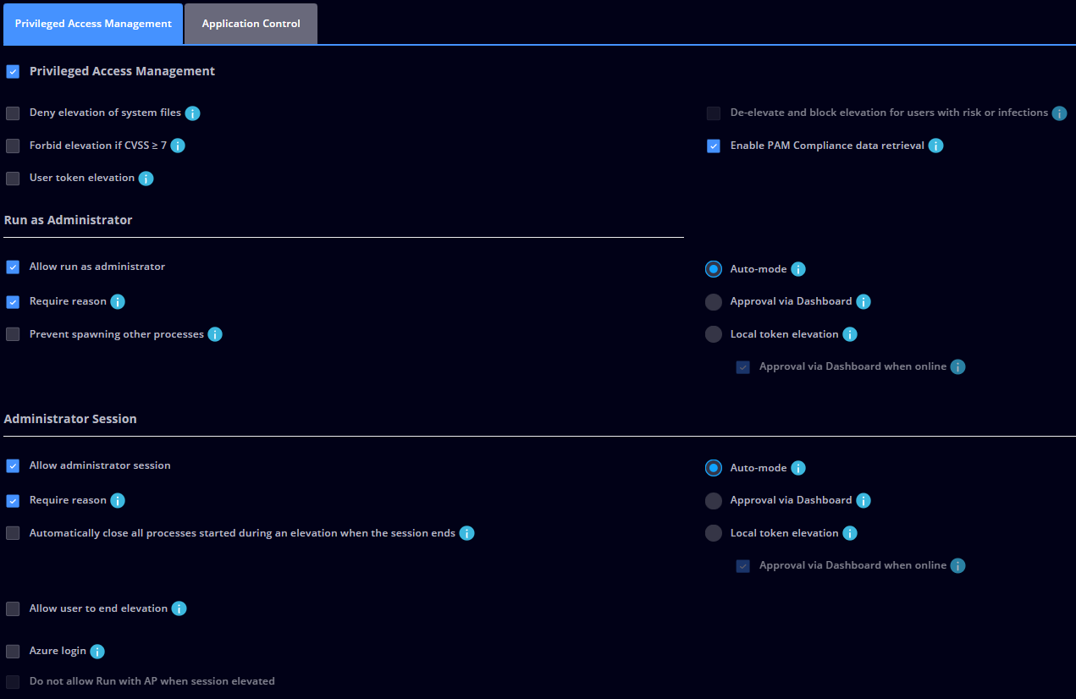
Task: Open info icon for Administrator Session Local token elevation
Action: tap(850, 533)
